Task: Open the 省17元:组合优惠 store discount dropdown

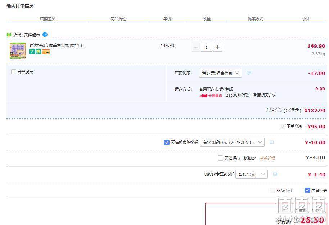Action: click(220, 73)
